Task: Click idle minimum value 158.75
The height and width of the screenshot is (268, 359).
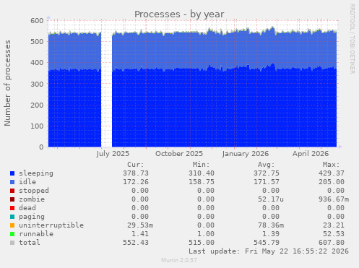Action: click(202, 182)
